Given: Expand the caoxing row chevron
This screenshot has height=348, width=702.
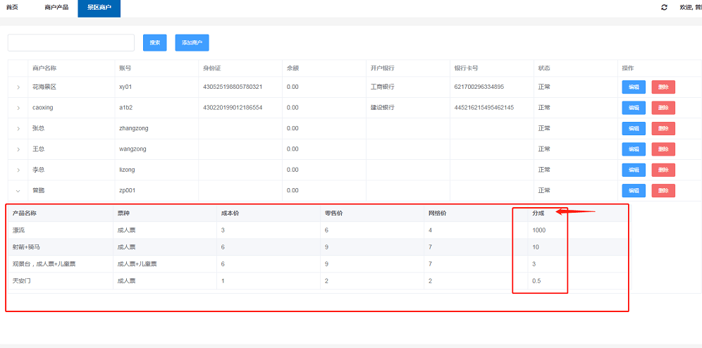Looking at the screenshot, I should [x=18, y=108].
